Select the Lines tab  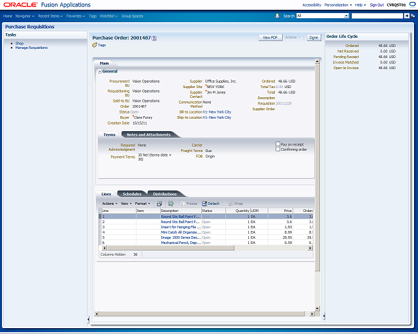[106, 194]
